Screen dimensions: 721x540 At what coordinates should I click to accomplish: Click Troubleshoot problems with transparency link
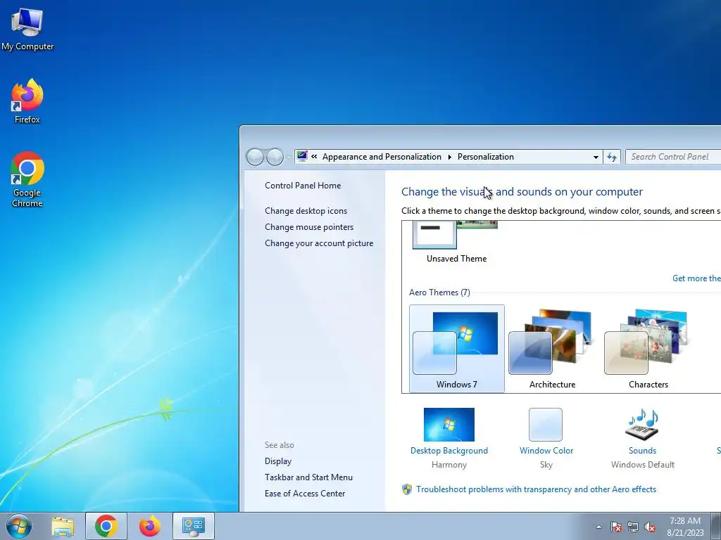pyautogui.click(x=536, y=489)
